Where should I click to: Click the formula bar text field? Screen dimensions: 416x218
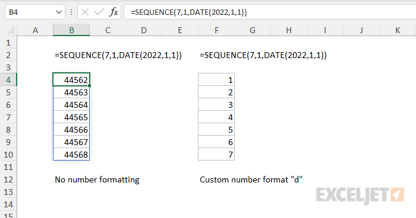(270, 12)
